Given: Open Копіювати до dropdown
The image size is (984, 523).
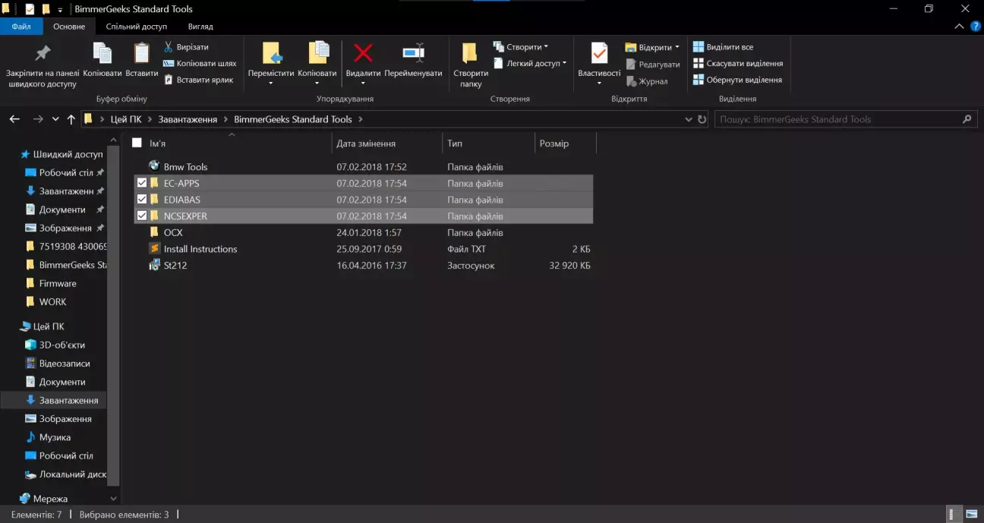Looking at the screenshot, I should coord(317,83).
